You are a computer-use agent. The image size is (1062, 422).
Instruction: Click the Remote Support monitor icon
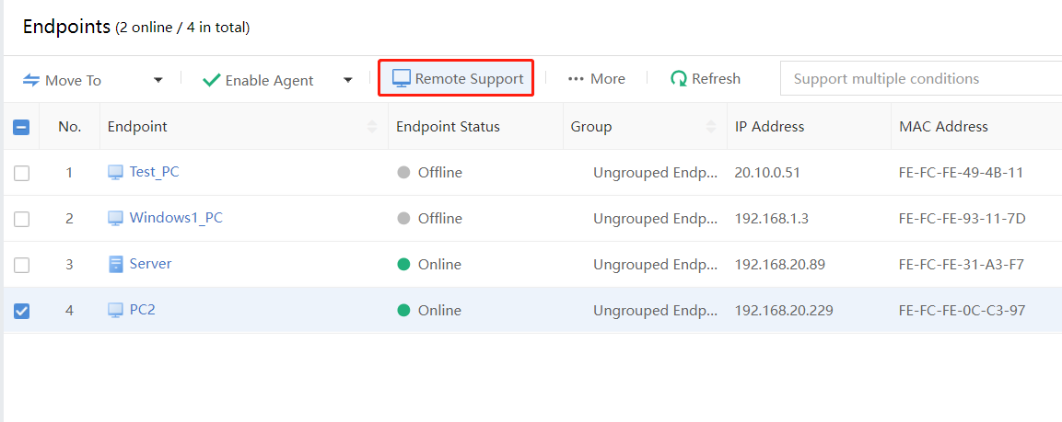(402, 79)
